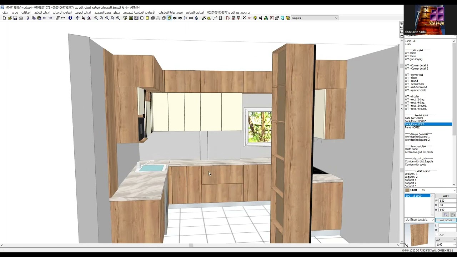
Task: Open the blue information icon
Action: [70, 18]
